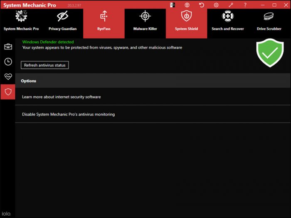Click the panel layout icon in title bar
The height and width of the screenshot is (218, 291).
(x=173, y=5)
